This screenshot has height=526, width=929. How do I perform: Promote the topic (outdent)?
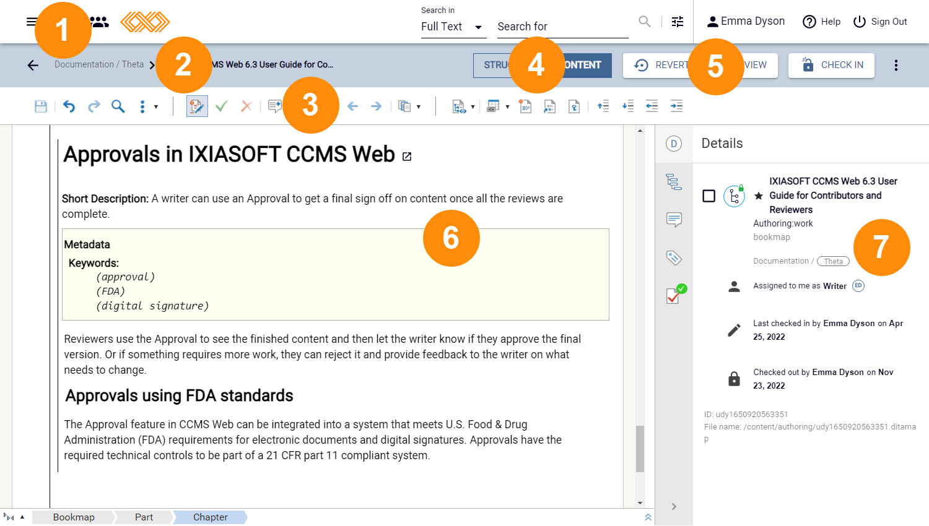click(x=652, y=106)
